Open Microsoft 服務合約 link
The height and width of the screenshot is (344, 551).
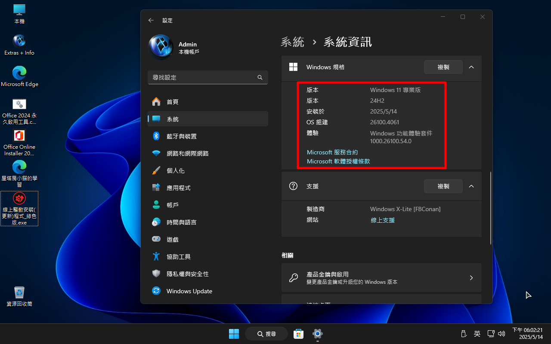[332, 152]
